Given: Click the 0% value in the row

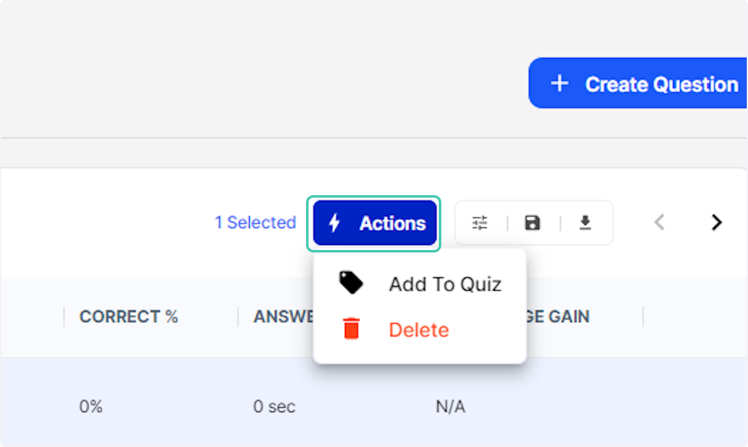Looking at the screenshot, I should (x=91, y=406).
